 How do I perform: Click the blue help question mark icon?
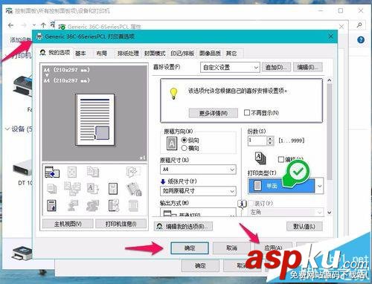tap(361, 39)
